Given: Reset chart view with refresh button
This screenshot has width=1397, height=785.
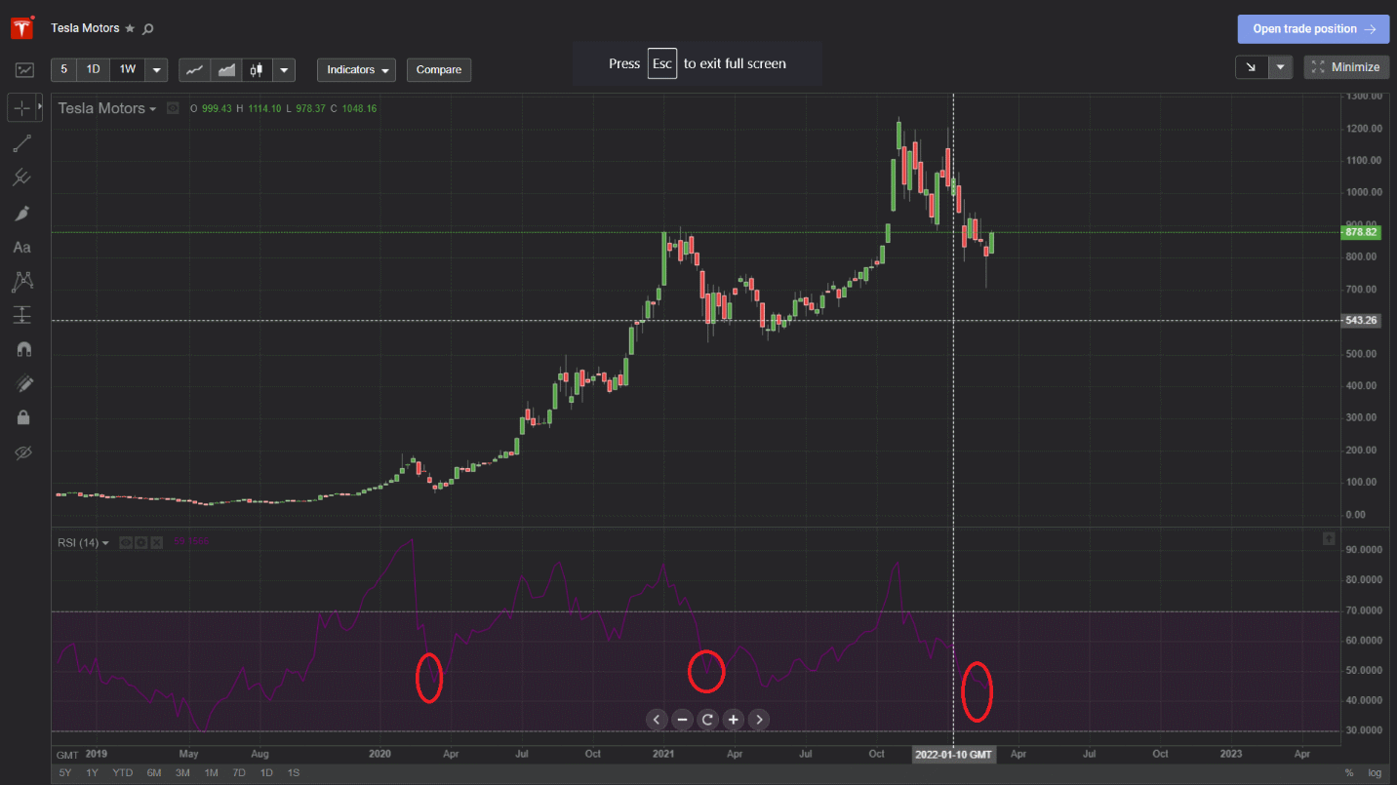Looking at the screenshot, I should pyautogui.click(x=708, y=720).
